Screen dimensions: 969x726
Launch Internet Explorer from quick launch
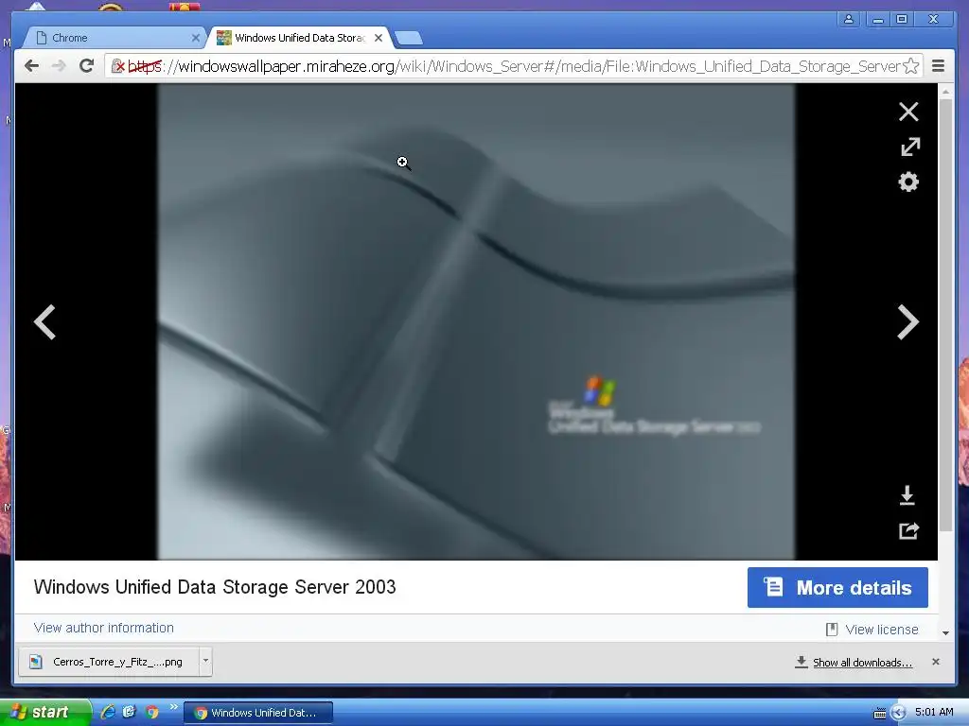108,713
